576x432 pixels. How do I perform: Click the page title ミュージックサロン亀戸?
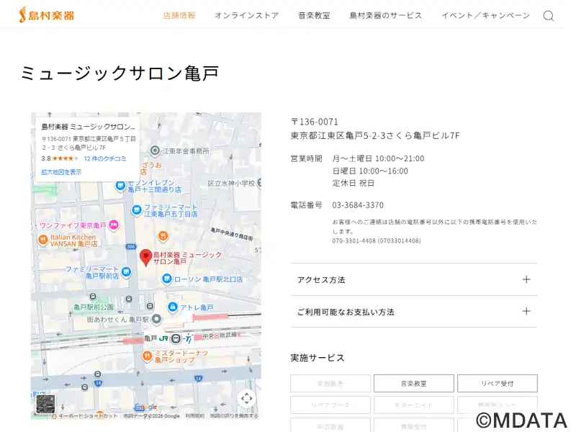tap(120, 73)
